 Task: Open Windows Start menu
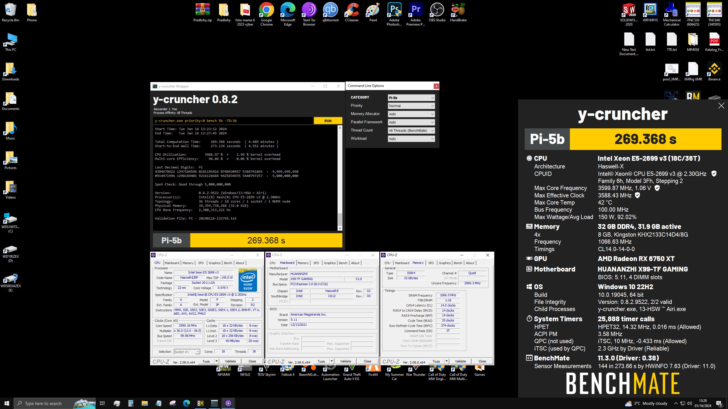click(x=7, y=403)
